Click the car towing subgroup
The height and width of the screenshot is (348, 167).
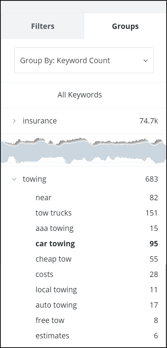pyautogui.click(x=97, y=244)
